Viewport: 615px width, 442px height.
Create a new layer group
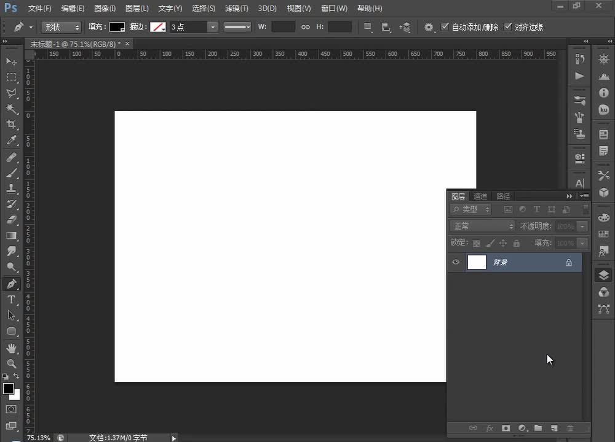[538, 428]
